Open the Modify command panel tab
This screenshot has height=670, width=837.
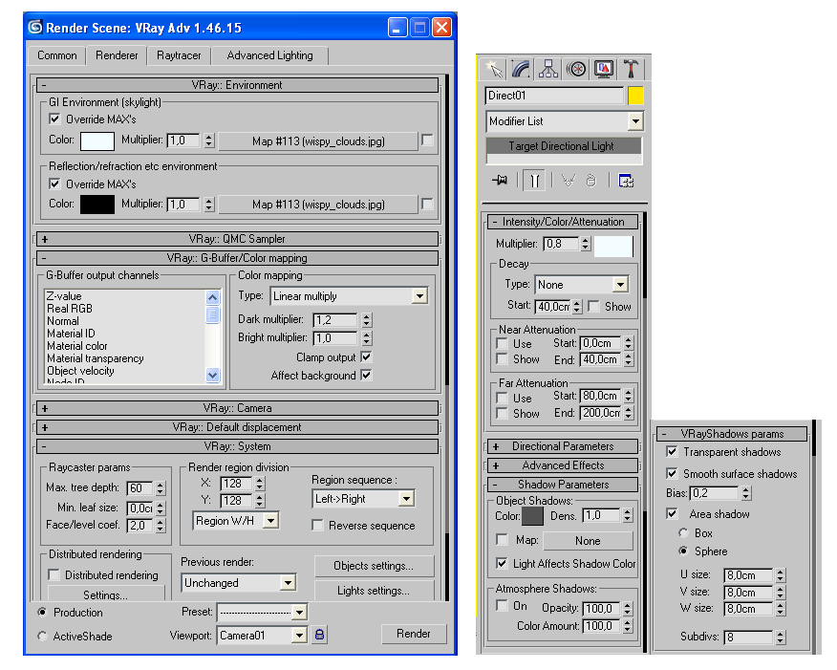(x=521, y=69)
